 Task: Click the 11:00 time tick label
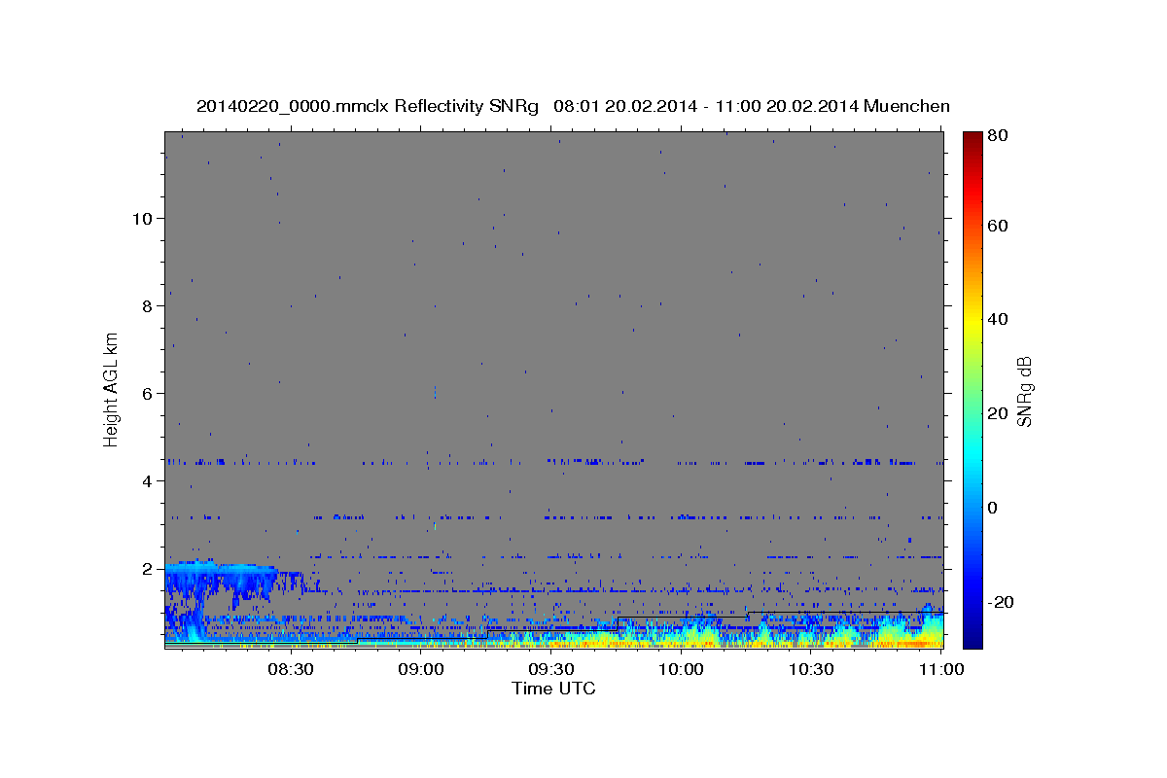pos(941,669)
